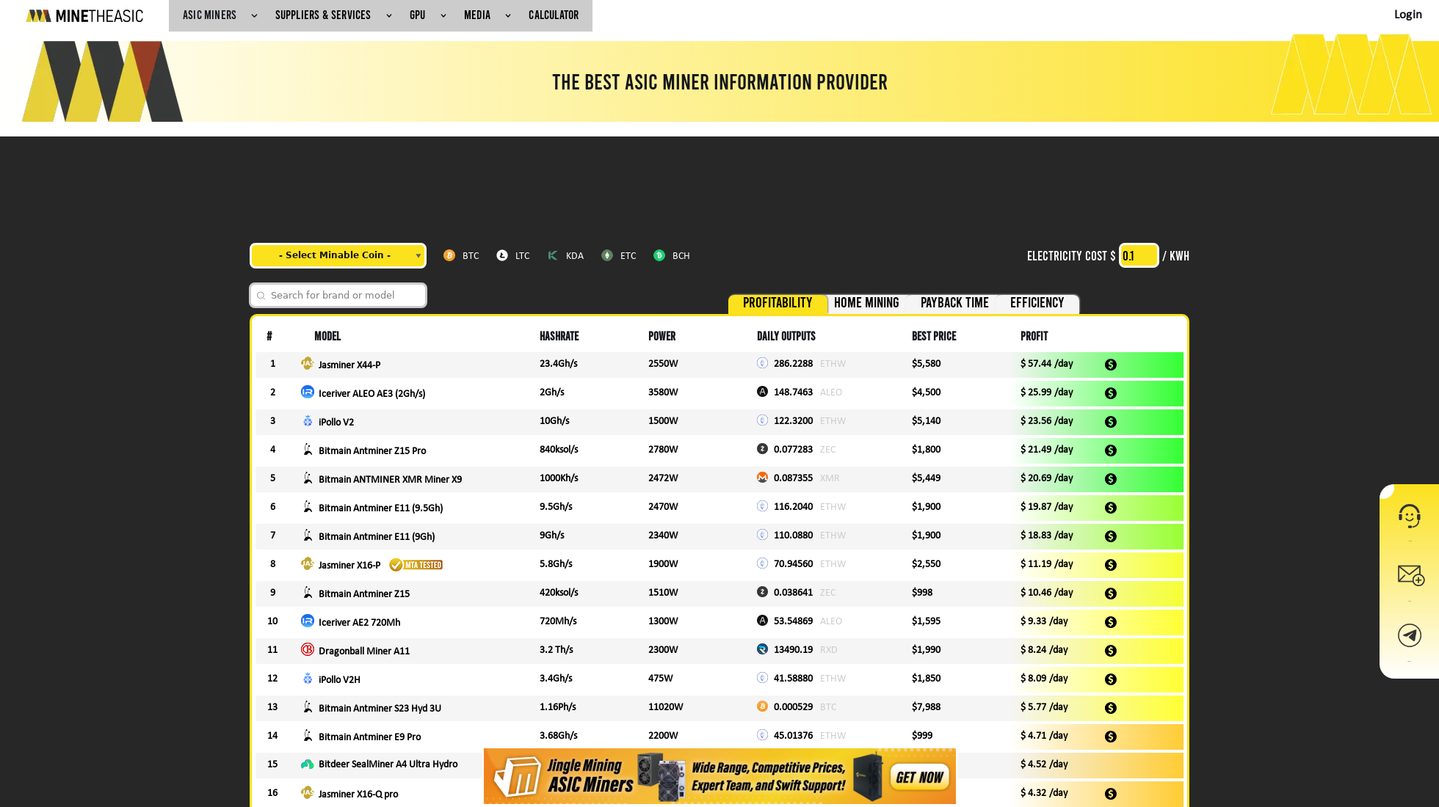Focus the brand or model search field
The width and height of the screenshot is (1439, 807).
click(x=338, y=295)
